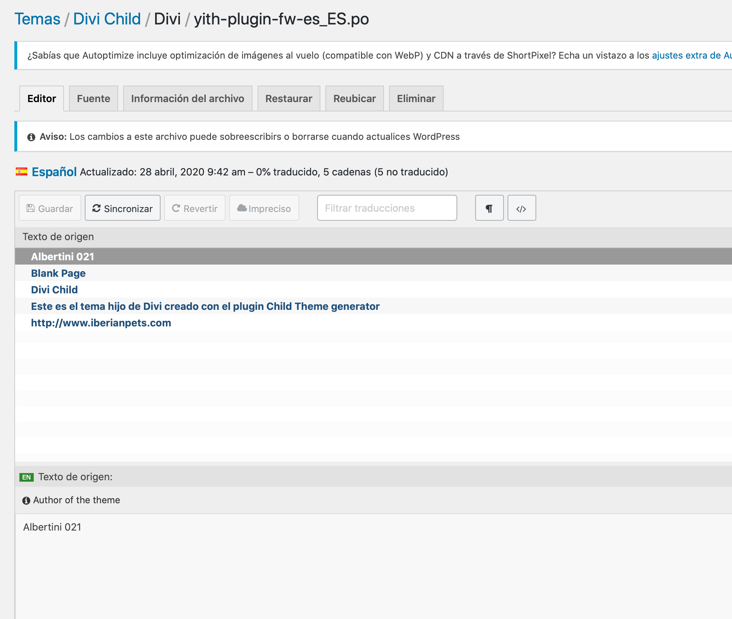The height and width of the screenshot is (619, 732).
Task: Click the Albertini 021 source text pane
Action: pyautogui.click(x=374, y=566)
